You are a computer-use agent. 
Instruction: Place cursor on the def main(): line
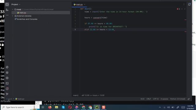coord(86,9)
